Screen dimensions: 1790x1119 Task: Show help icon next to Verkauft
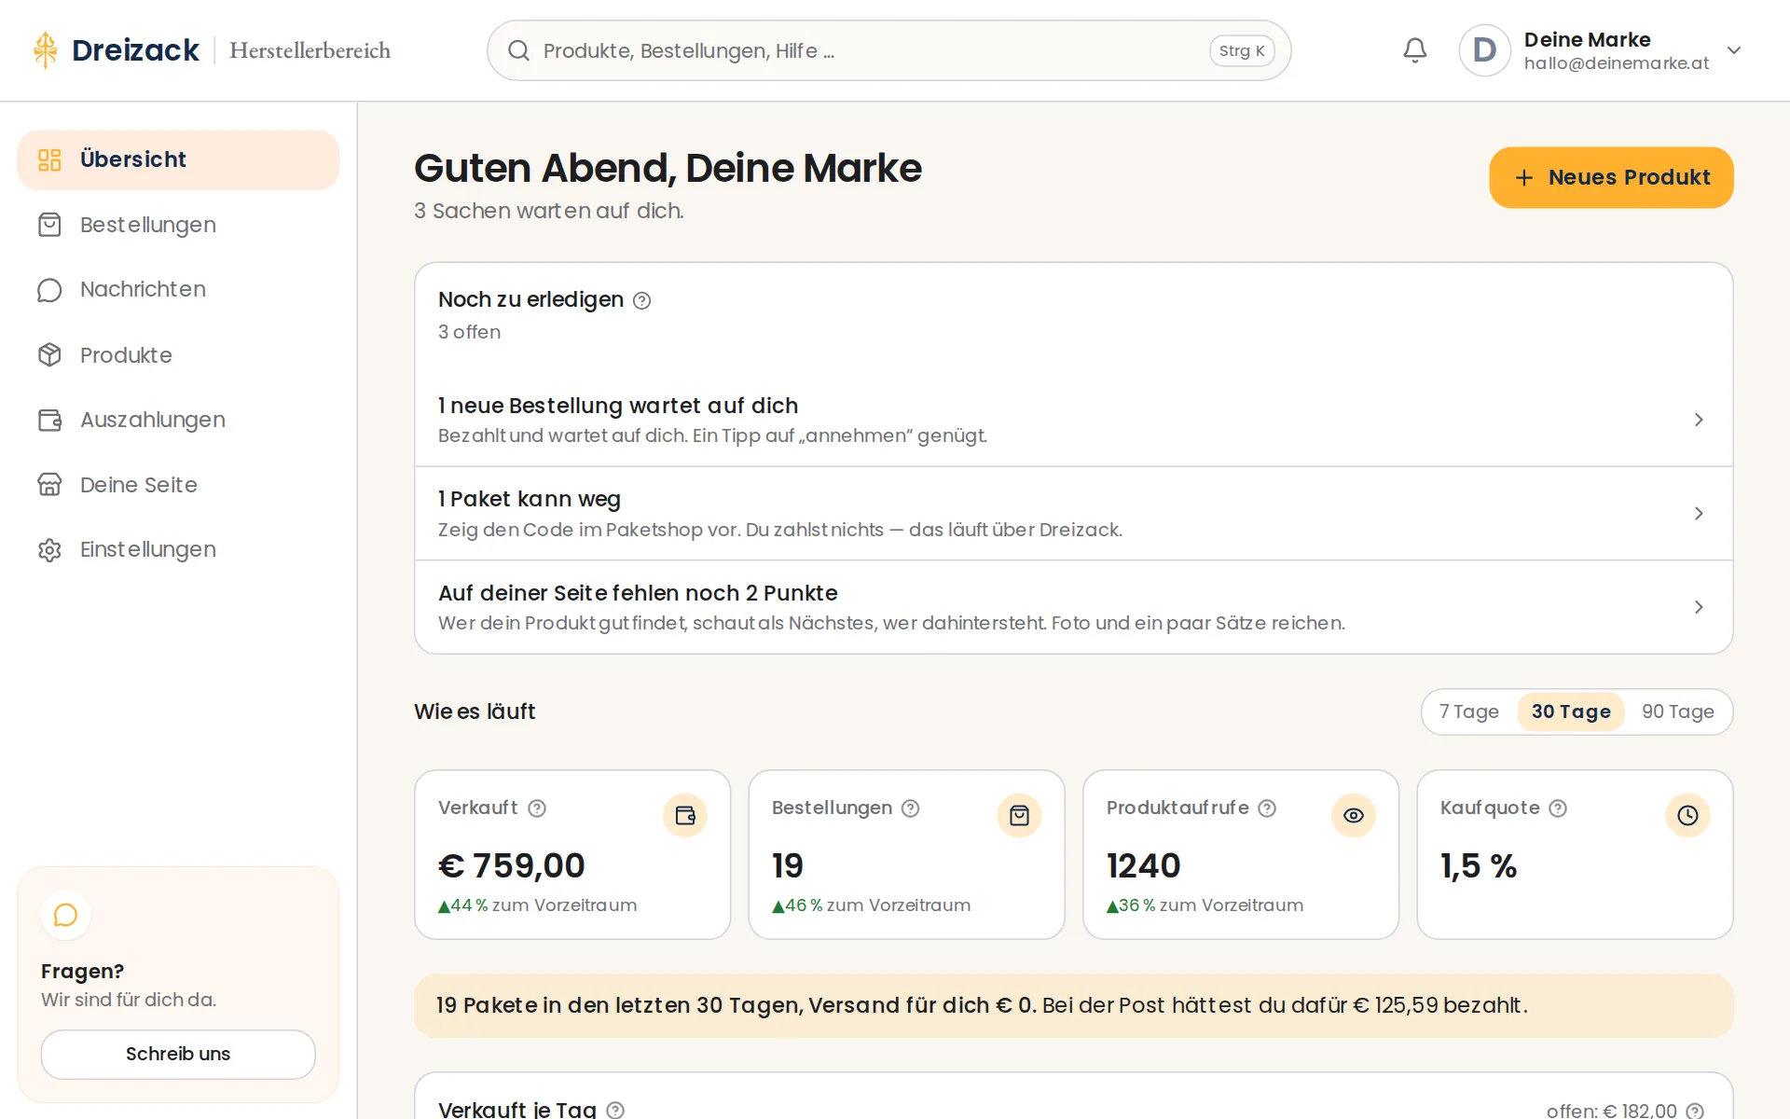coord(537,808)
